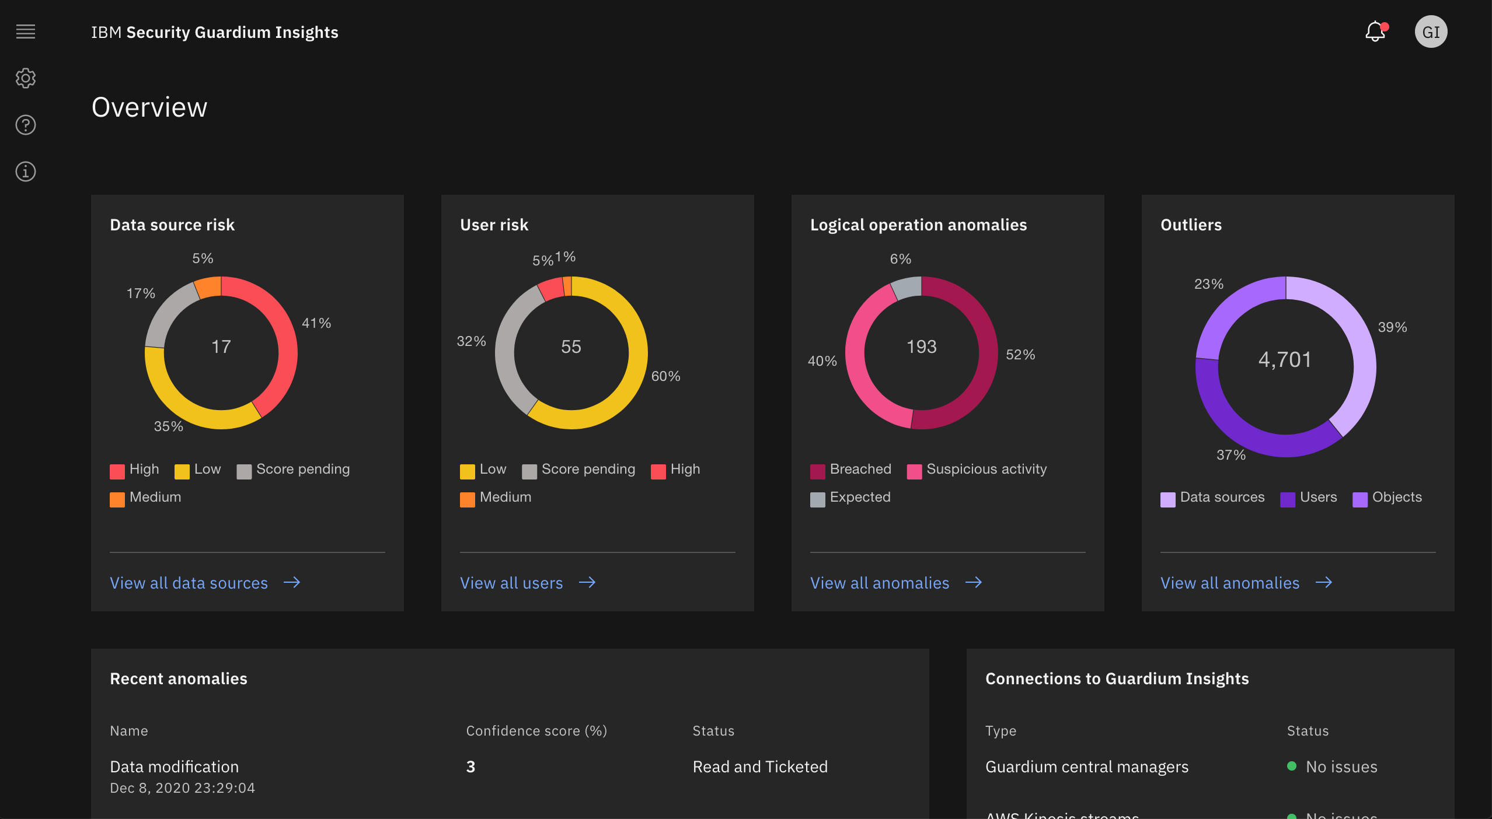Click the 193 total in anomalies donut

(922, 346)
